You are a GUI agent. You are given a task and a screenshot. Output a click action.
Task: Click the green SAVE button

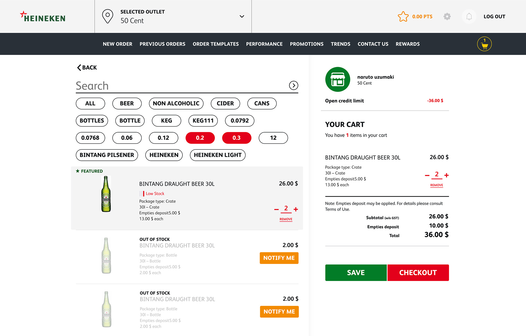pyautogui.click(x=356, y=273)
